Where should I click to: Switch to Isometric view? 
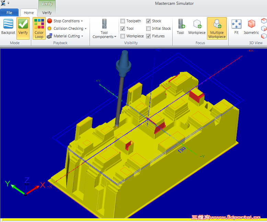pos(251,27)
